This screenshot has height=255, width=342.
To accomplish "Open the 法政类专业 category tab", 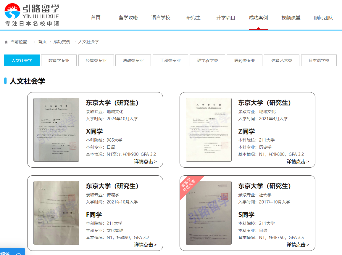I will pyautogui.click(x=133, y=60).
